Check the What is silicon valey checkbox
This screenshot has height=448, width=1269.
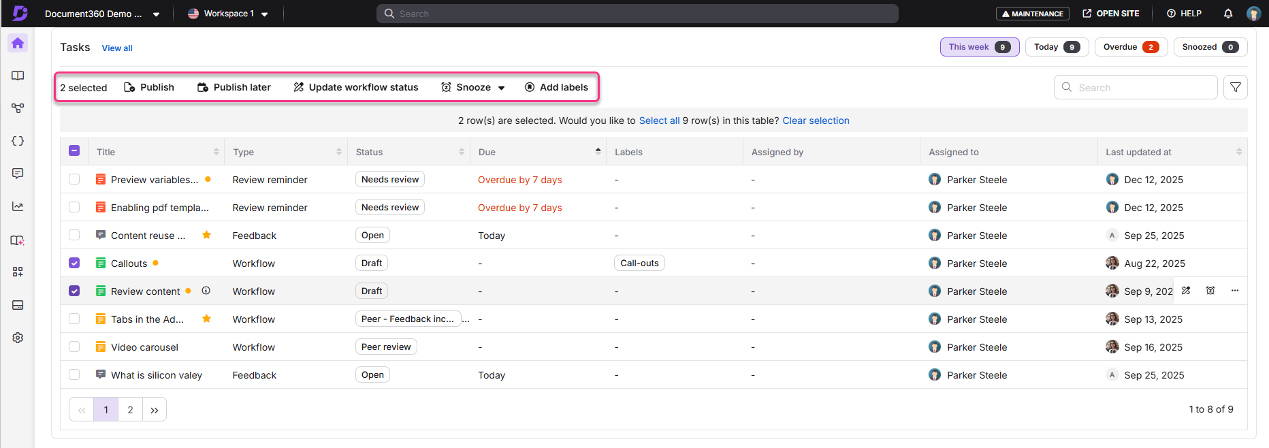[x=74, y=374]
